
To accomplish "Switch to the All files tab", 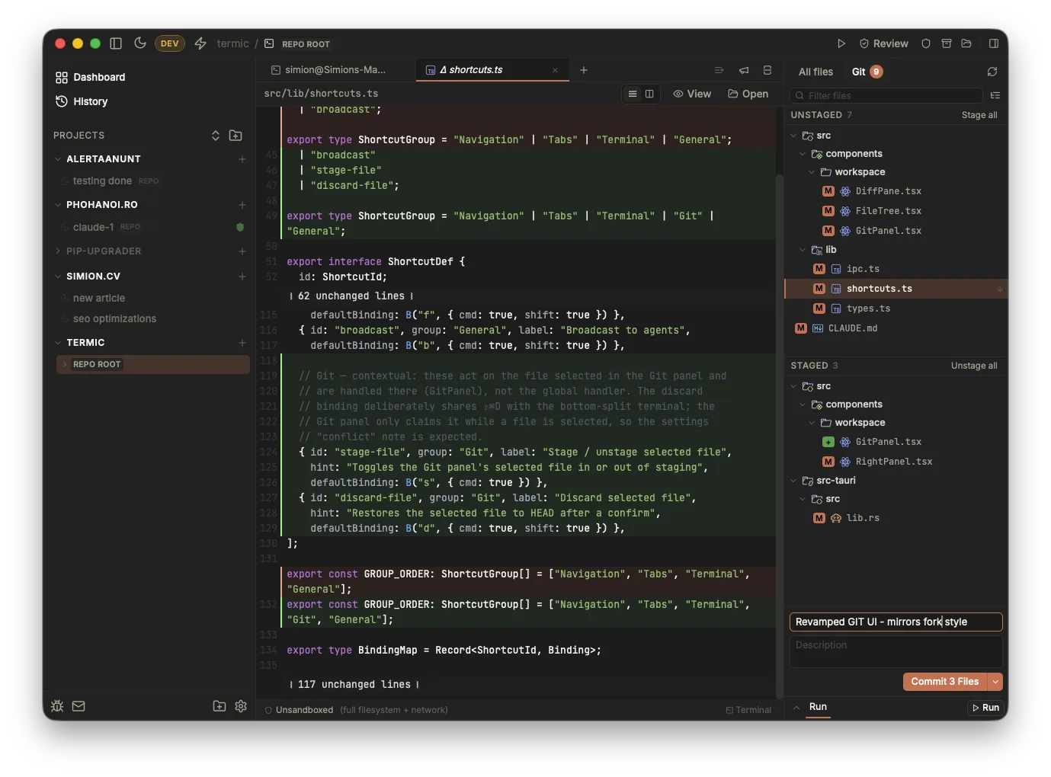I will coord(815,72).
